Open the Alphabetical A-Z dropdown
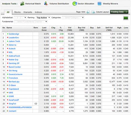This screenshot has width=131, height=115. coord(20,18)
